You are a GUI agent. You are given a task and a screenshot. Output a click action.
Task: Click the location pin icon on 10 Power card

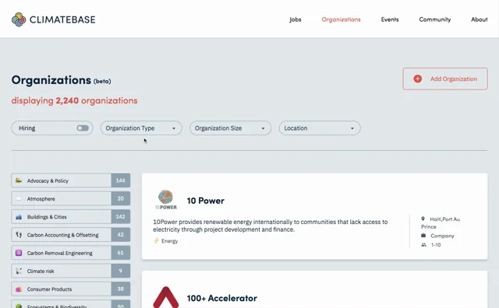coord(423,219)
